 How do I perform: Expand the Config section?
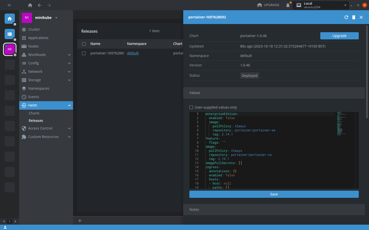point(46,63)
